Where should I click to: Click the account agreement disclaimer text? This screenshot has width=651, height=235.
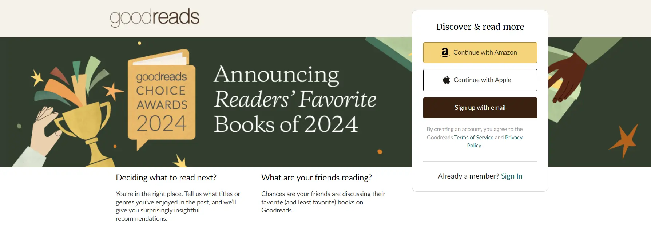tap(475, 129)
